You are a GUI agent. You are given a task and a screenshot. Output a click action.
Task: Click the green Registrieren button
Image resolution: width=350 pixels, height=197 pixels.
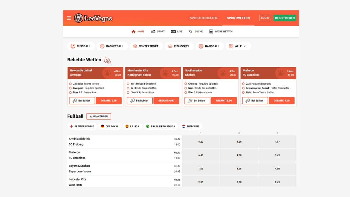pos(285,18)
